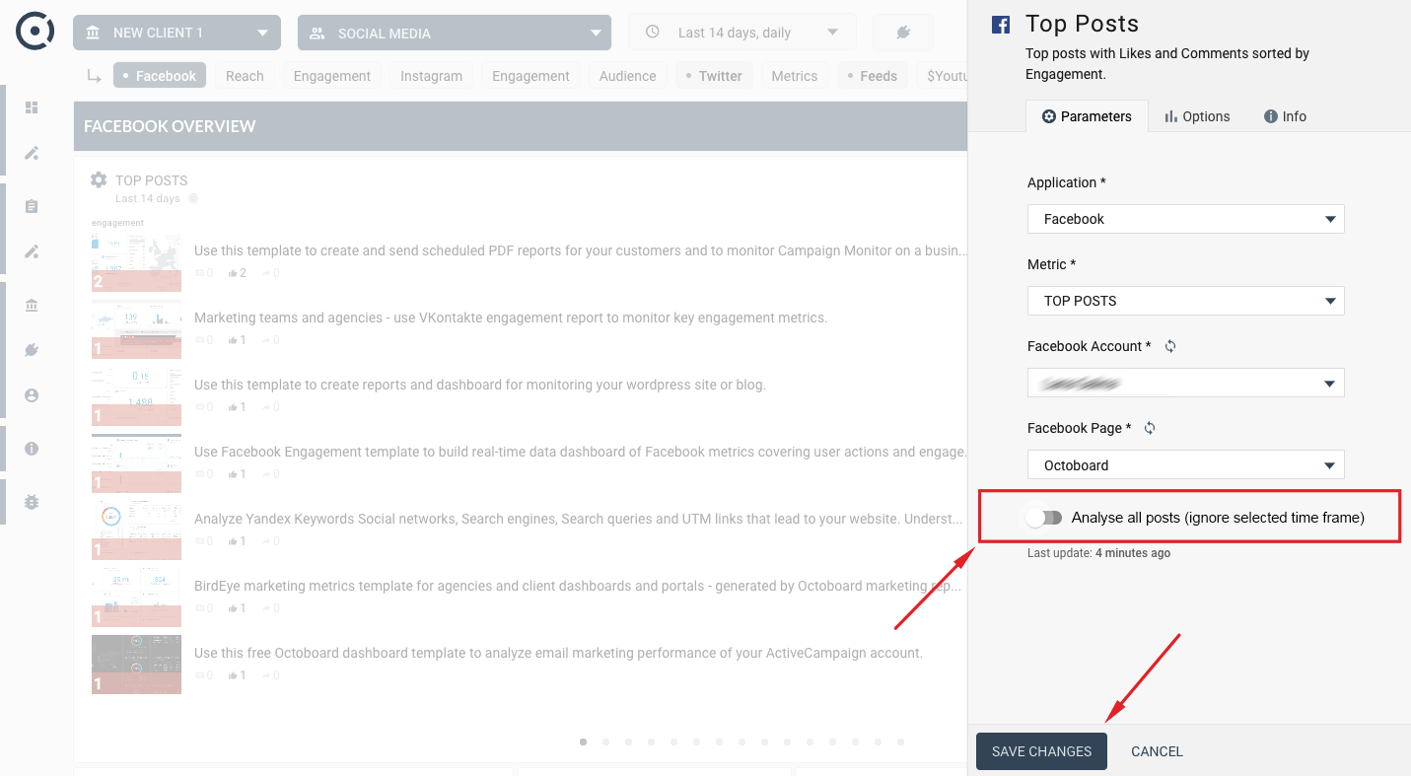Select the Twitter tab

click(714, 76)
